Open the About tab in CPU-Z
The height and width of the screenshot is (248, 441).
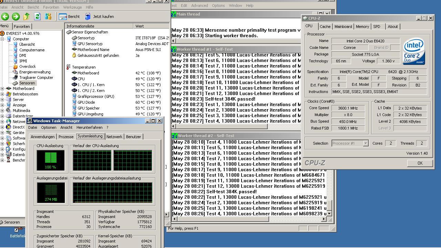coord(392,27)
